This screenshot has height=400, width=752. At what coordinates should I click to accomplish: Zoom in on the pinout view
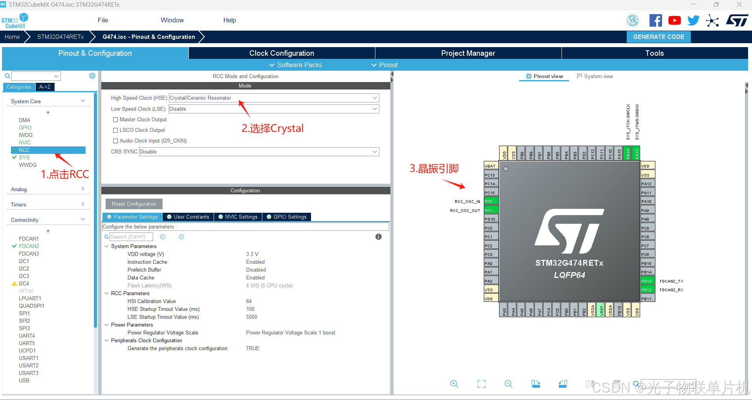pyautogui.click(x=454, y=384)
